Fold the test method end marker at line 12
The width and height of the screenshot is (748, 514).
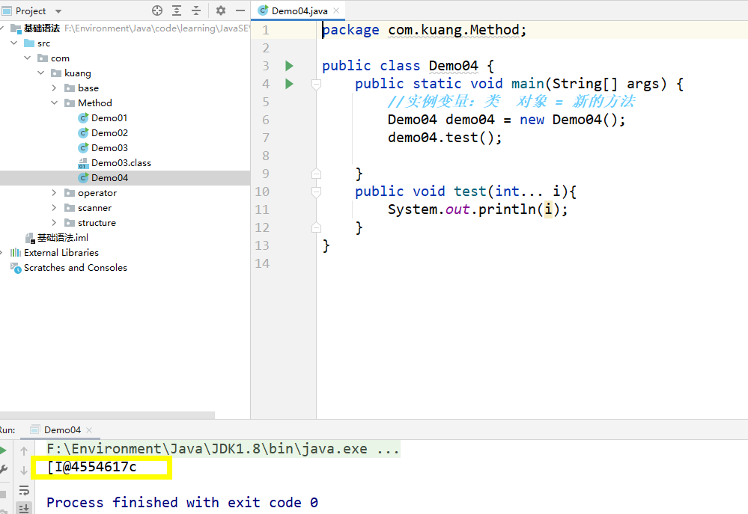[x=316, y=228]
